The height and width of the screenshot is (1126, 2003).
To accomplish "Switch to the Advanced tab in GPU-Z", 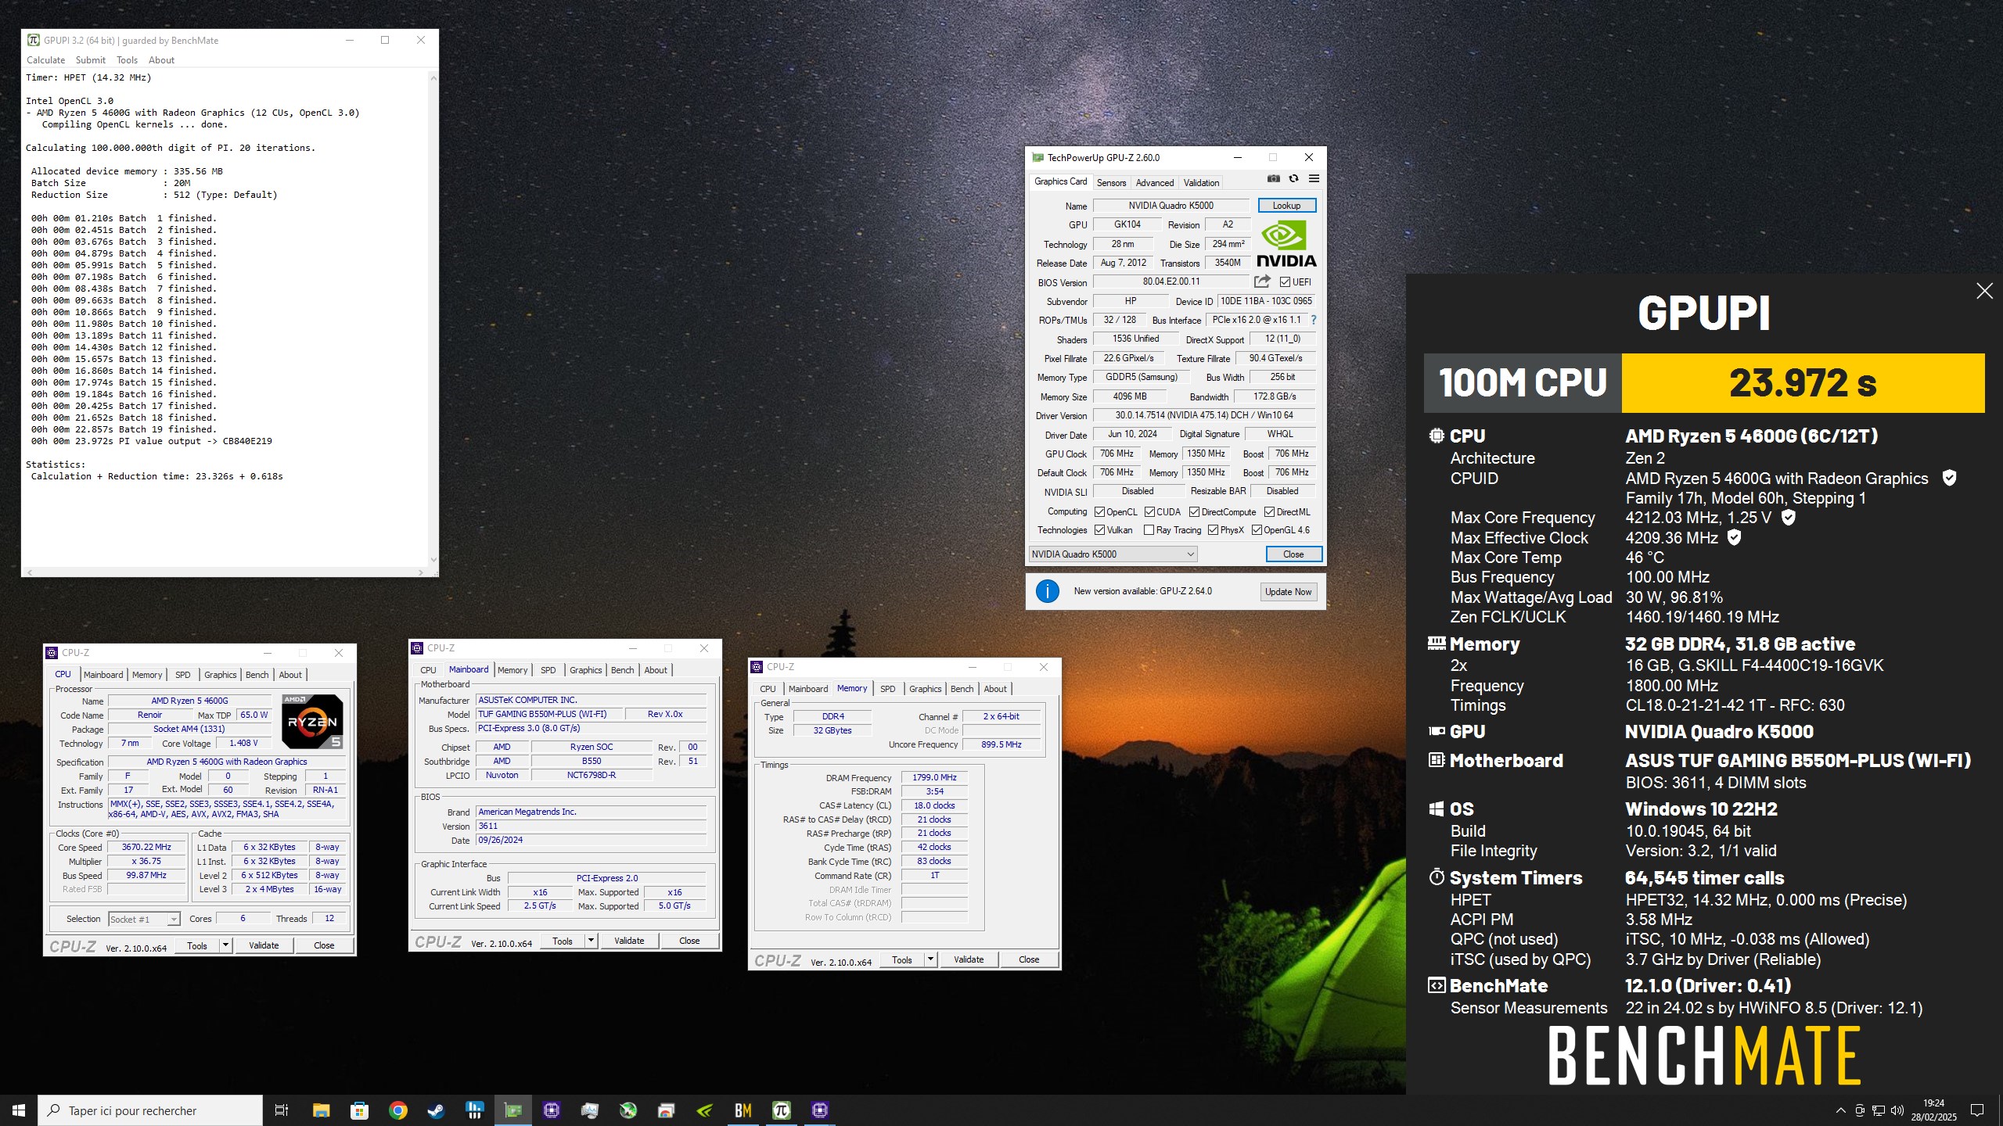I will pyautogui.click(x=1155, y=183).
